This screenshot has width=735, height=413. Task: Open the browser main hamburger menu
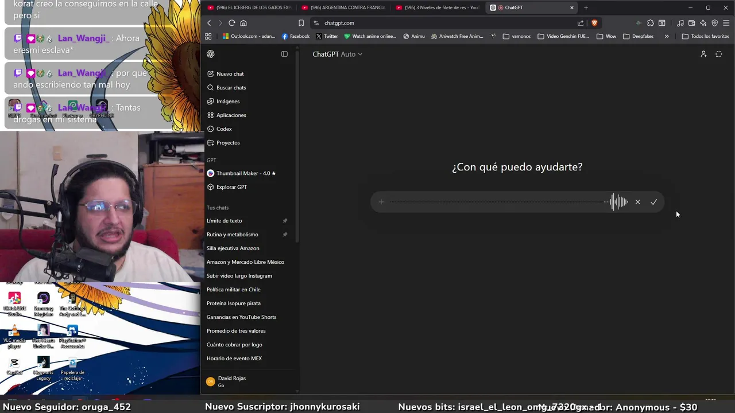pyautogui.click(x=726, y=23)
